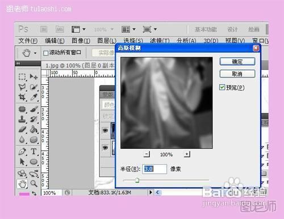Select the Pen tool

tap(22, 151)
